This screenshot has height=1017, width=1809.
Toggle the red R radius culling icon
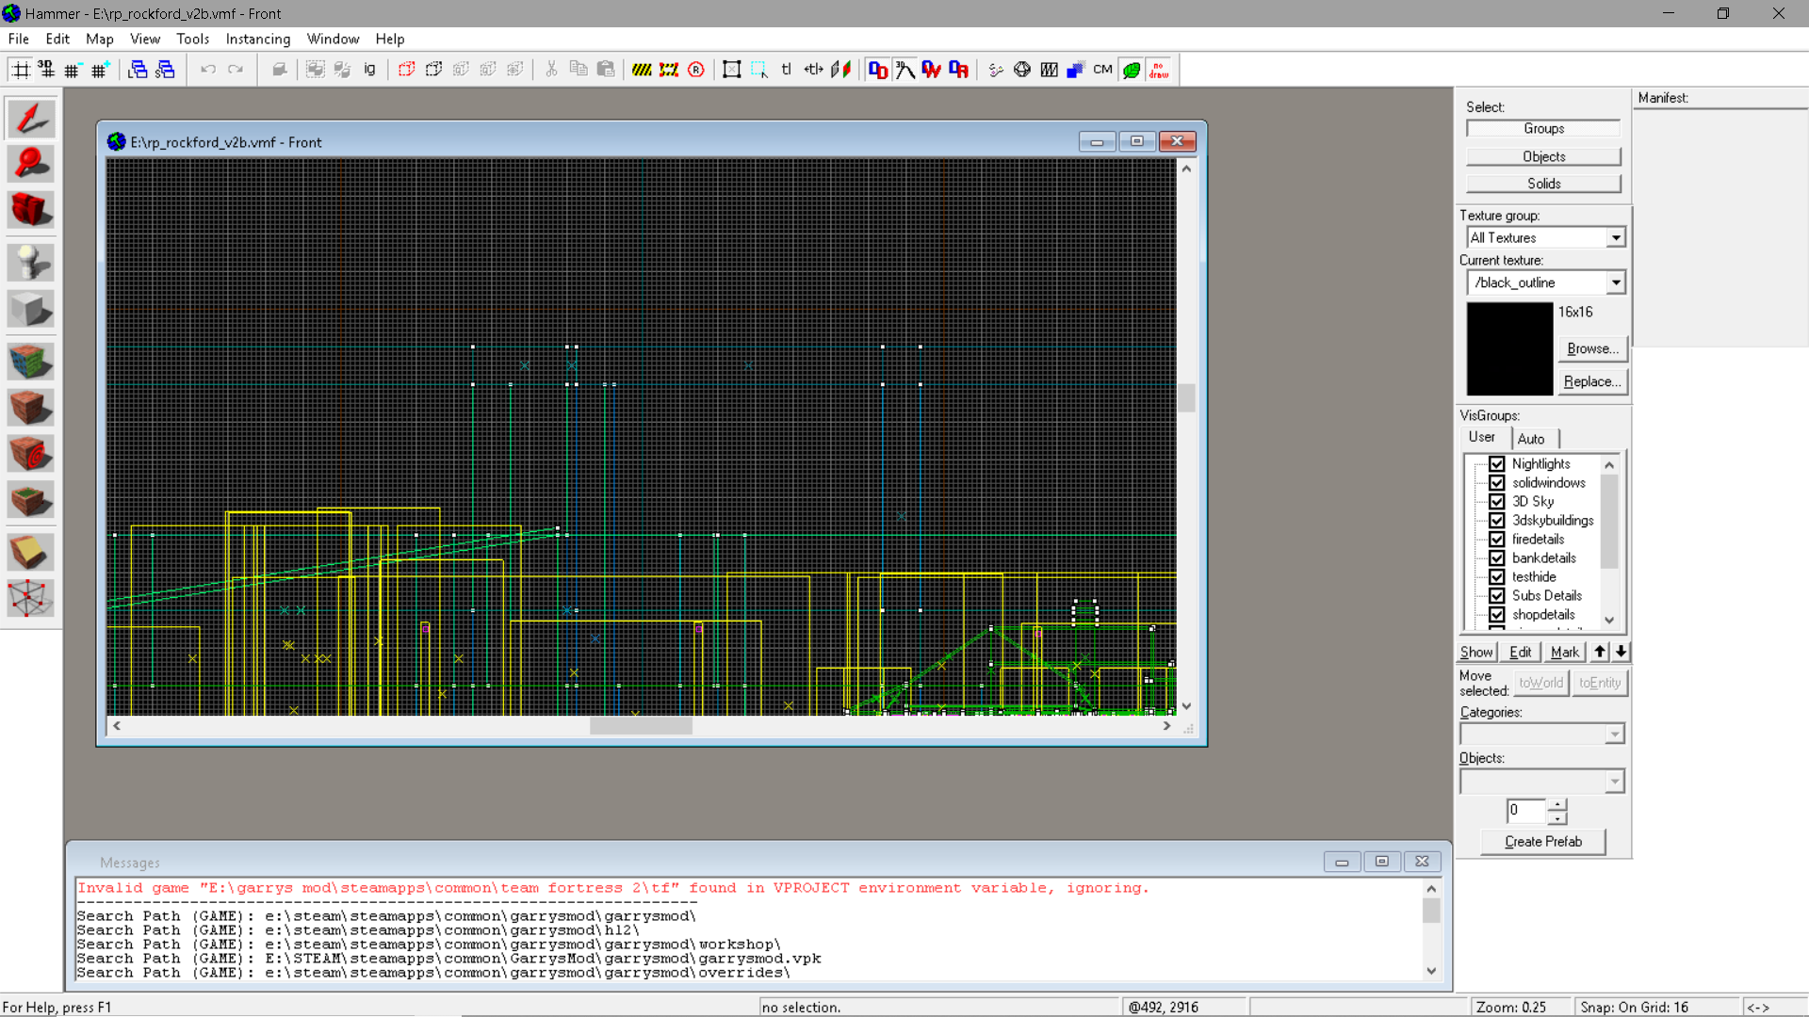(696, 70)
